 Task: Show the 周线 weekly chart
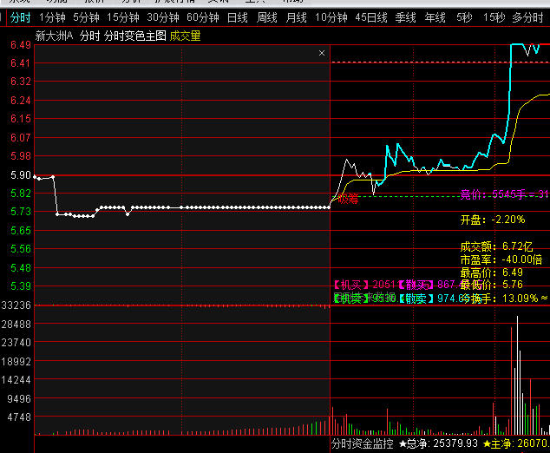266,17
